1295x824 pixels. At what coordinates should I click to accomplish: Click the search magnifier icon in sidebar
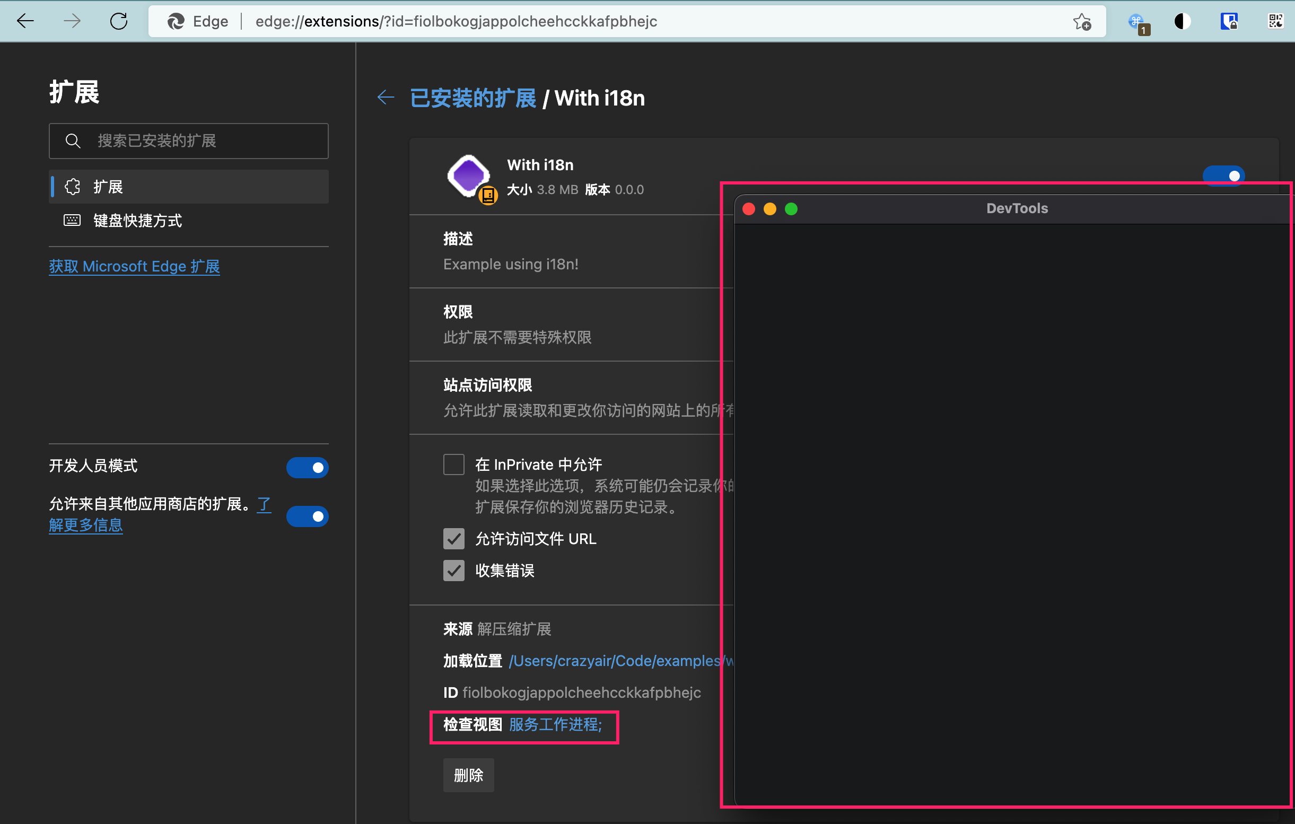coord(73,141)
